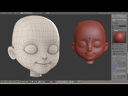Toggle the Motion Tracking checkbox

pos(114,51)
